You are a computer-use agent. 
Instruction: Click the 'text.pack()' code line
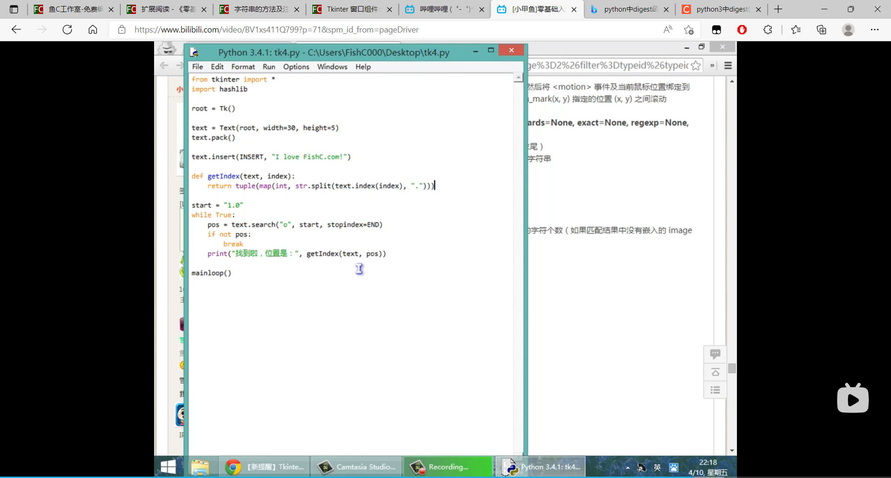(x=213, y=138)
